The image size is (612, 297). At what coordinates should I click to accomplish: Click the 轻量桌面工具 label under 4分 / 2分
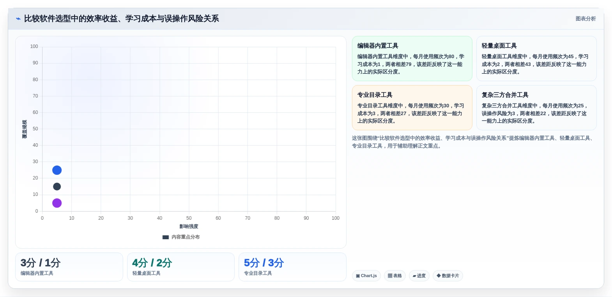[147, 273]
